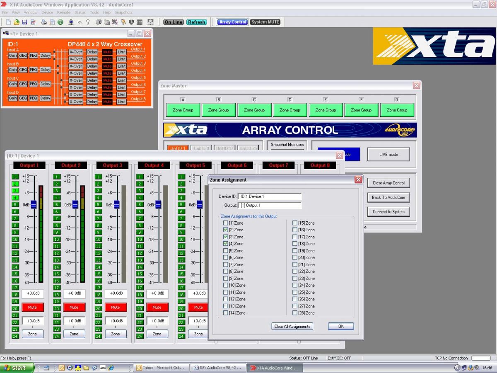497x373 pixels.
Task: Click Output 1's upper +0.0dB gain field
Action: click(x=33, y=293)
